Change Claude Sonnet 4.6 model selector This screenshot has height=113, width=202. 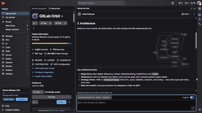(x=94, y=98)
